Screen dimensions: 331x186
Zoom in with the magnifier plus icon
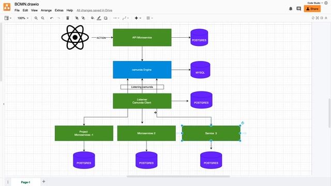tap(36, 18)
